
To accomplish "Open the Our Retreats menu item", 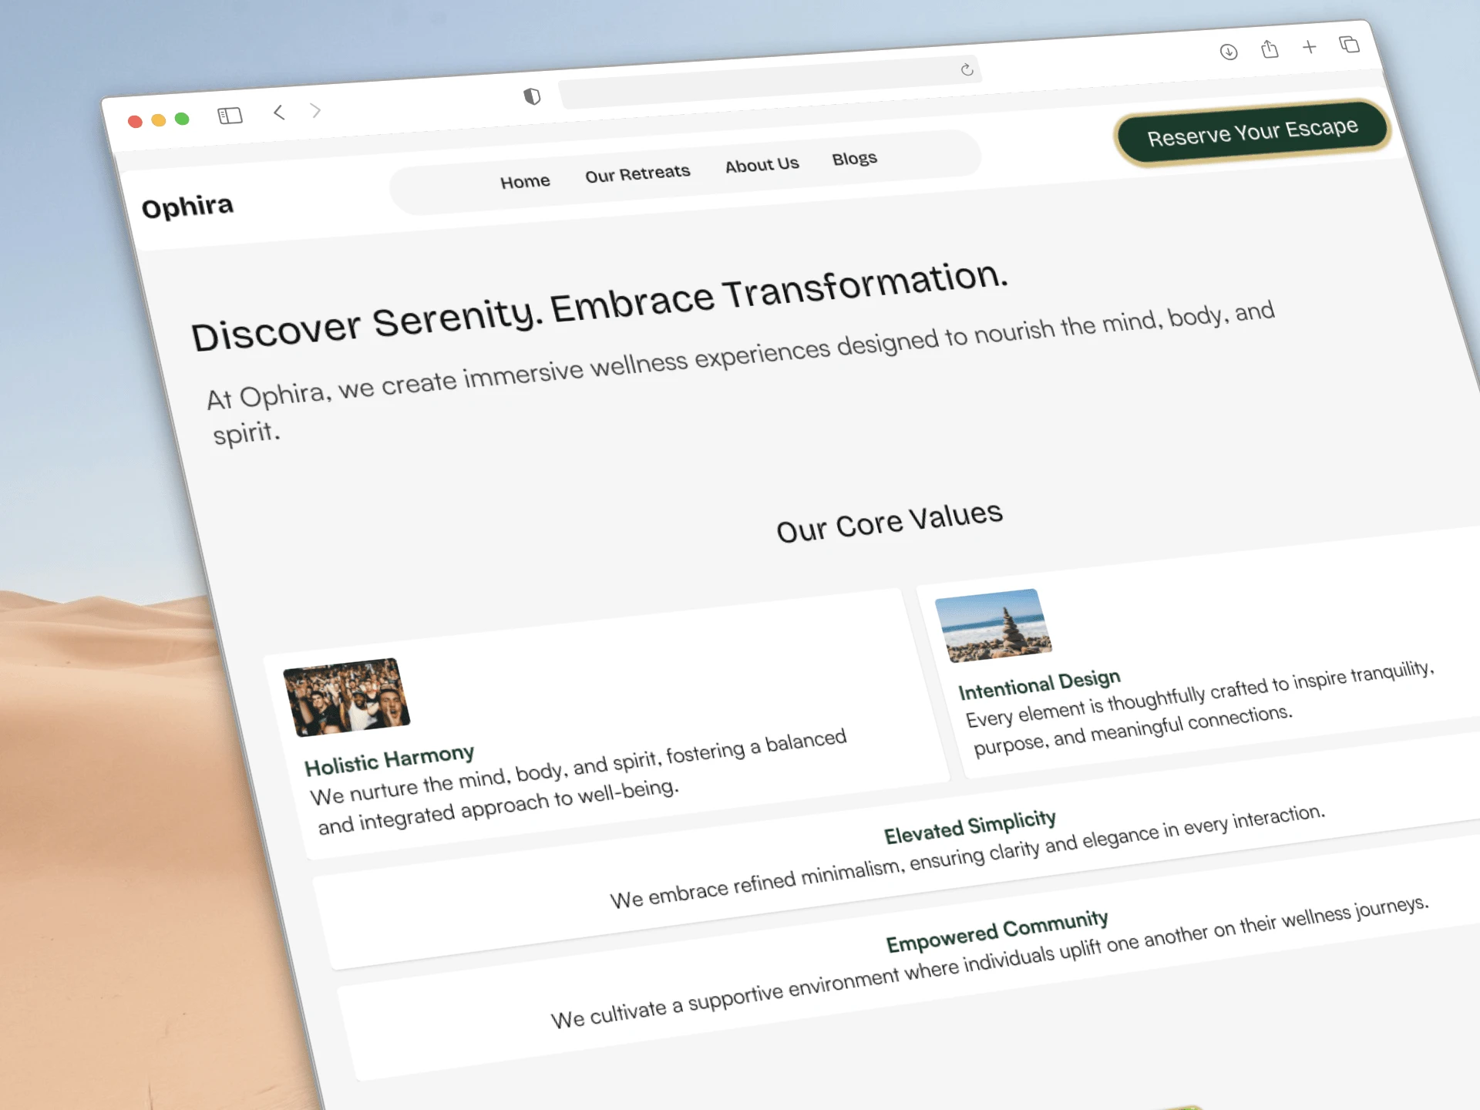I will [x=637, y=173].
